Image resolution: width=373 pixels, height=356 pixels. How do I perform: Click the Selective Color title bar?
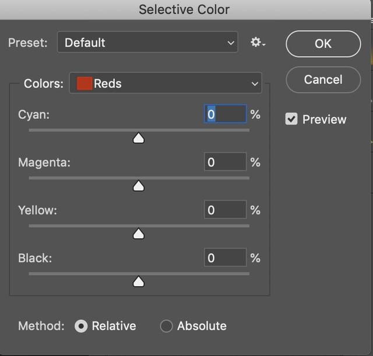pos(184,9)
